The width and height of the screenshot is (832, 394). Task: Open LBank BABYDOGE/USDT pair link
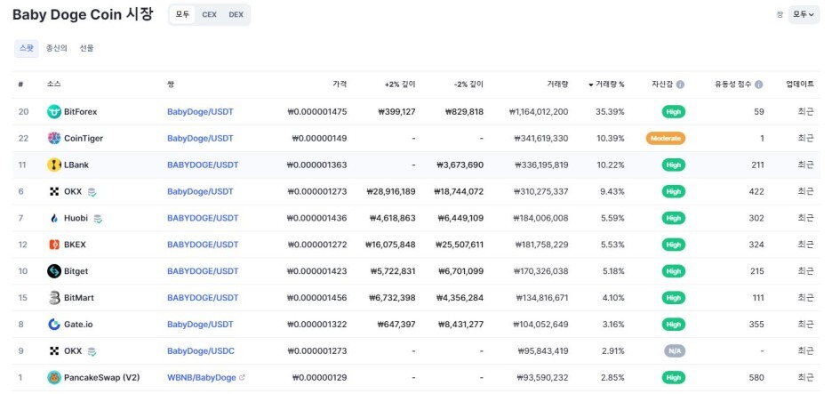(x=203, y=165)
